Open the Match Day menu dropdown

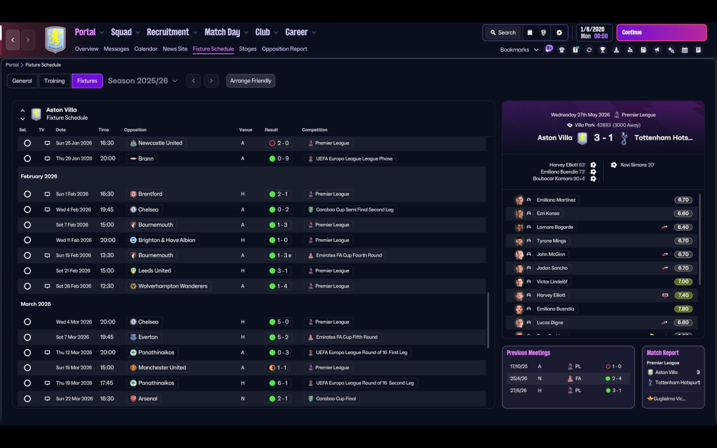tap(227, 32)
